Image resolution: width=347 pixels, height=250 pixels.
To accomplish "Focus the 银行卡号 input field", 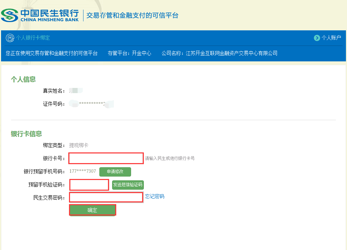I will [x=106, y=158].
